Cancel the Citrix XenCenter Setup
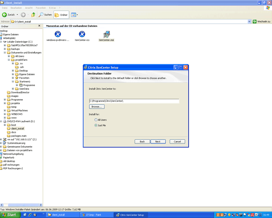Viewport: 272px width, 218px height. coord(177,141)
